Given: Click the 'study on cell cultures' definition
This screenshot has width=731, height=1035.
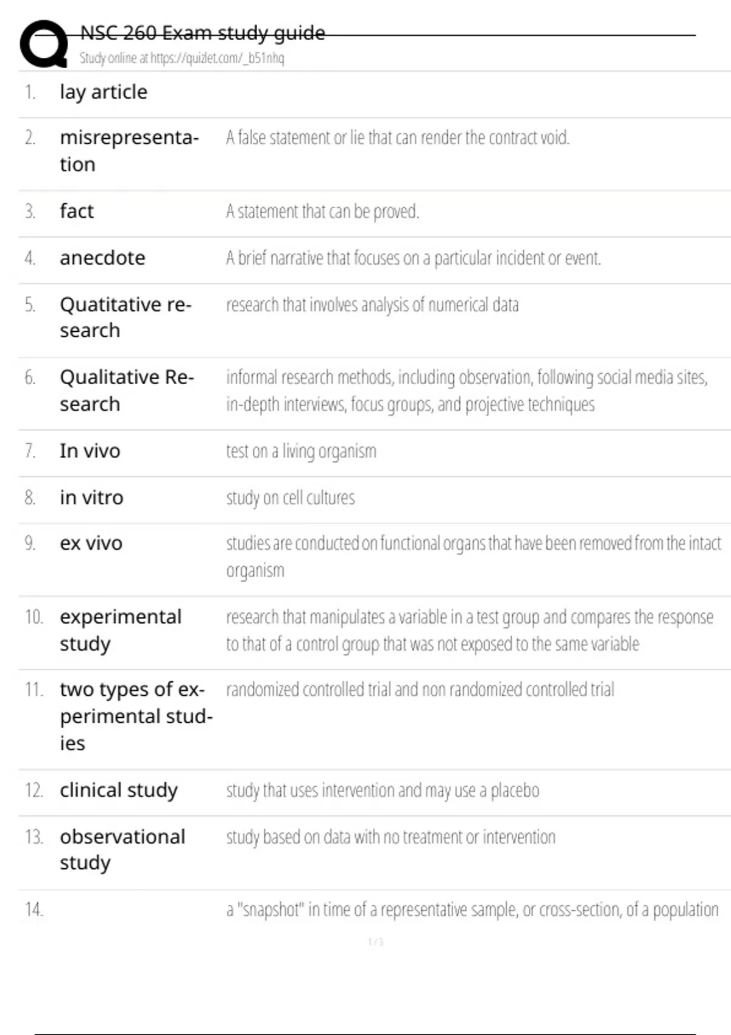Looking at the screenshot, I should pos(291,498).
